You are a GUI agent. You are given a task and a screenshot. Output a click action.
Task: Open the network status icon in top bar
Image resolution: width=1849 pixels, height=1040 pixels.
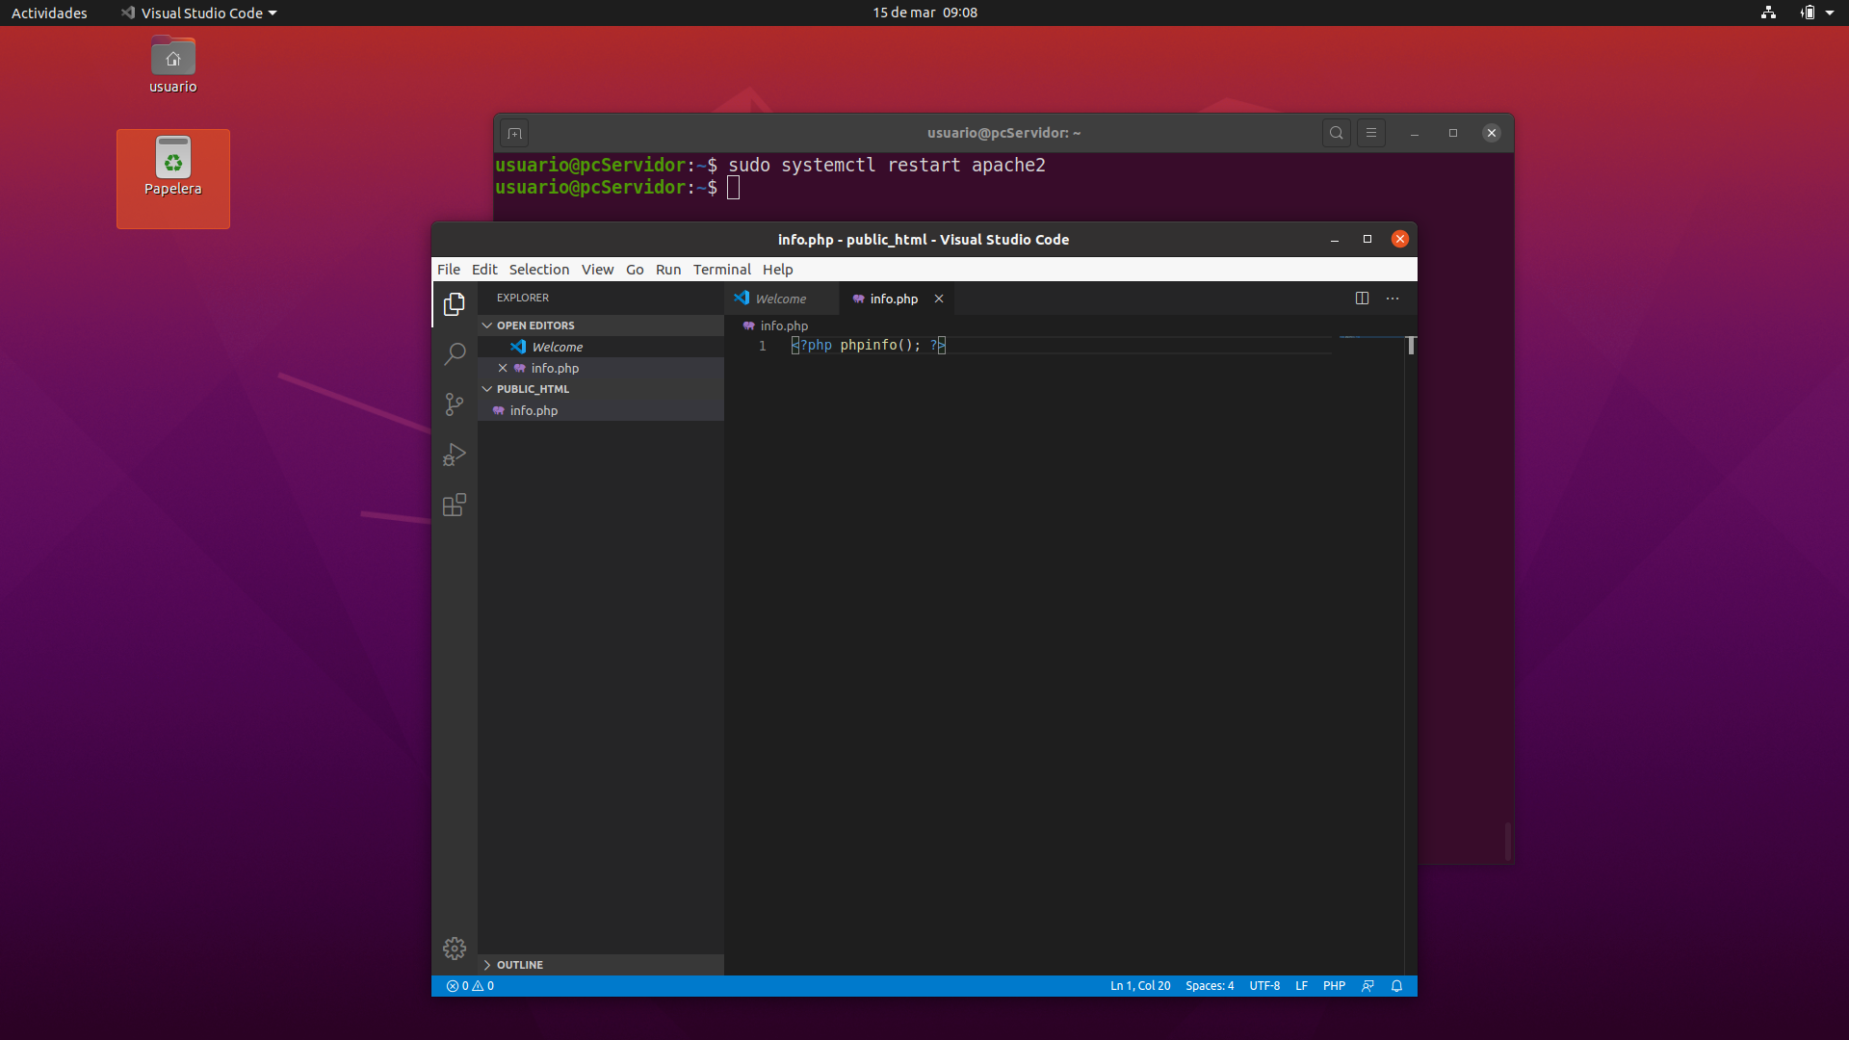pos(1768,13)
